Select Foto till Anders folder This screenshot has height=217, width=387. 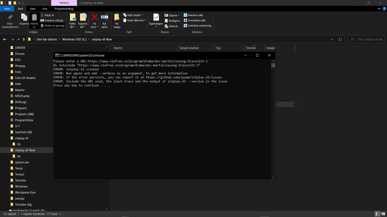(25, 78)
